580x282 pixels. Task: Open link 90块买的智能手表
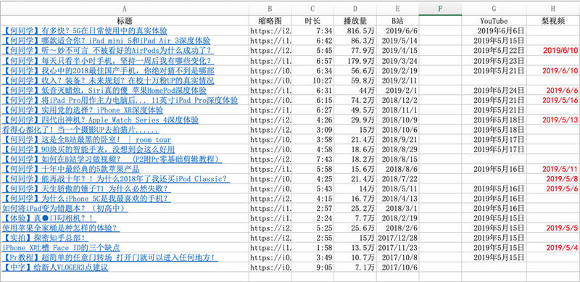(x=88, y=149)
